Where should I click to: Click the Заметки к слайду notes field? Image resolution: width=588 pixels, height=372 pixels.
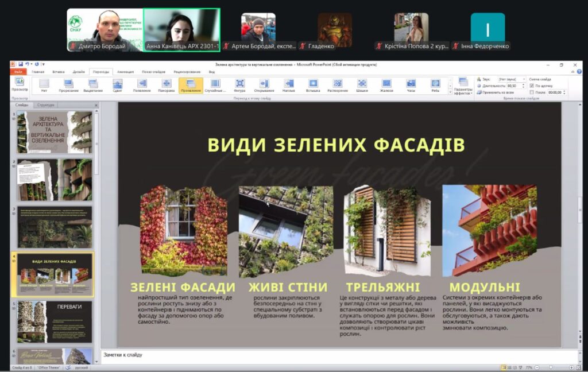[x=339, y=355]
